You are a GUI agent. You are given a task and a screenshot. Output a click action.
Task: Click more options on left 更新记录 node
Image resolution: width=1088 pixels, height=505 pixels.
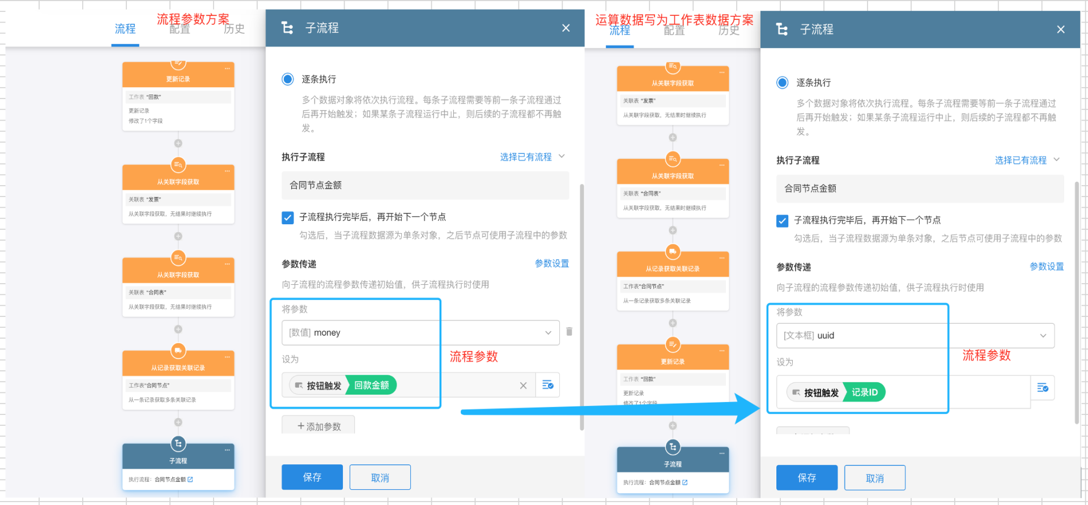coord(227,69)
